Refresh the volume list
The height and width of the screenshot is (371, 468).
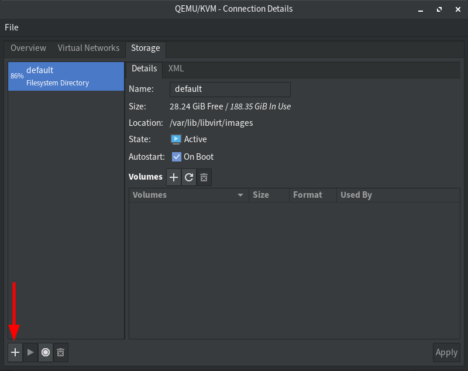188,177
